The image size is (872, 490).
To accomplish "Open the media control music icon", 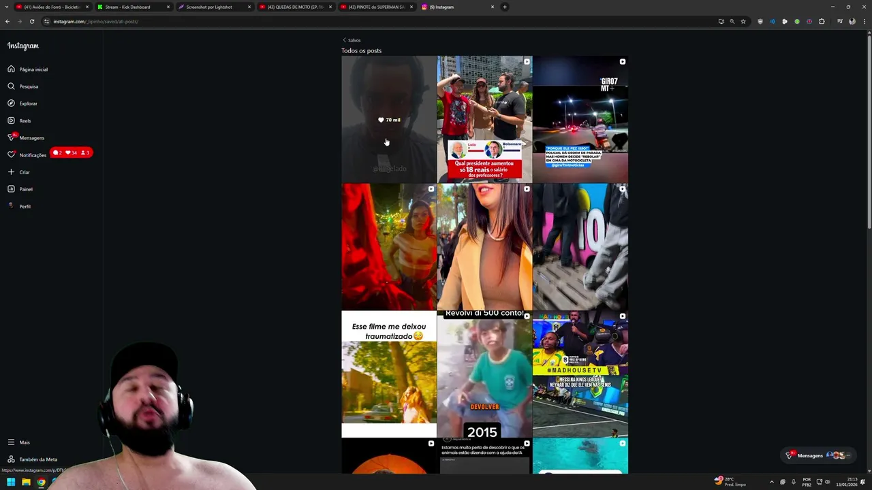I will point(840,21).
